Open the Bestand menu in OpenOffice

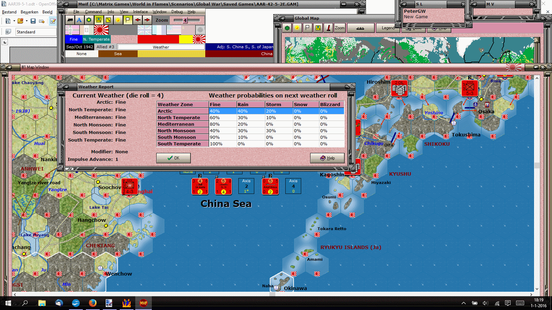pos(9,12)
